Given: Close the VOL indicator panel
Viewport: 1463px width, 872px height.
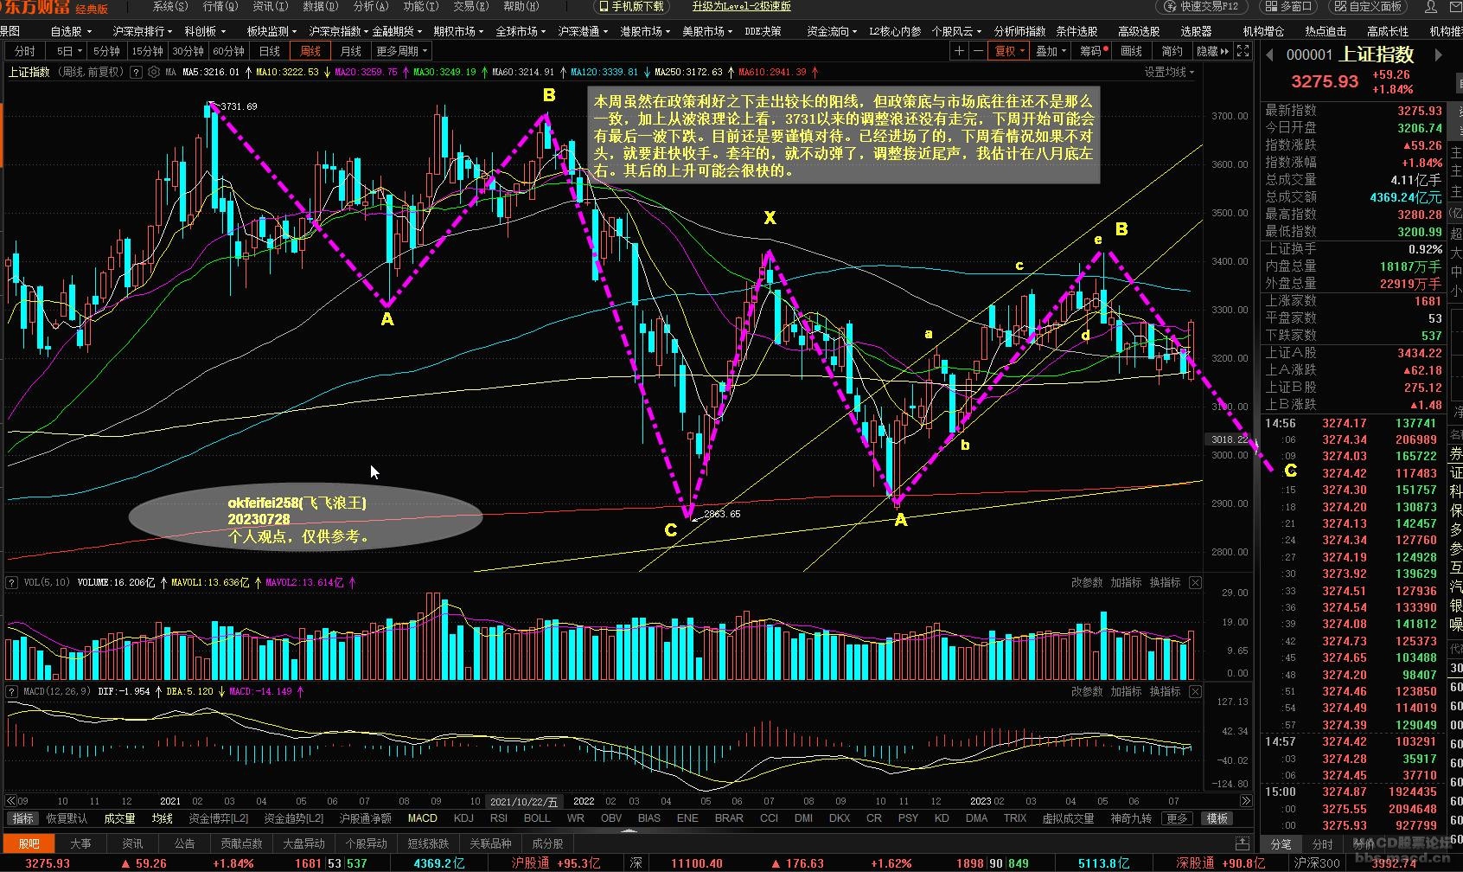Looking at the screenshot, I should point(1195,582).
